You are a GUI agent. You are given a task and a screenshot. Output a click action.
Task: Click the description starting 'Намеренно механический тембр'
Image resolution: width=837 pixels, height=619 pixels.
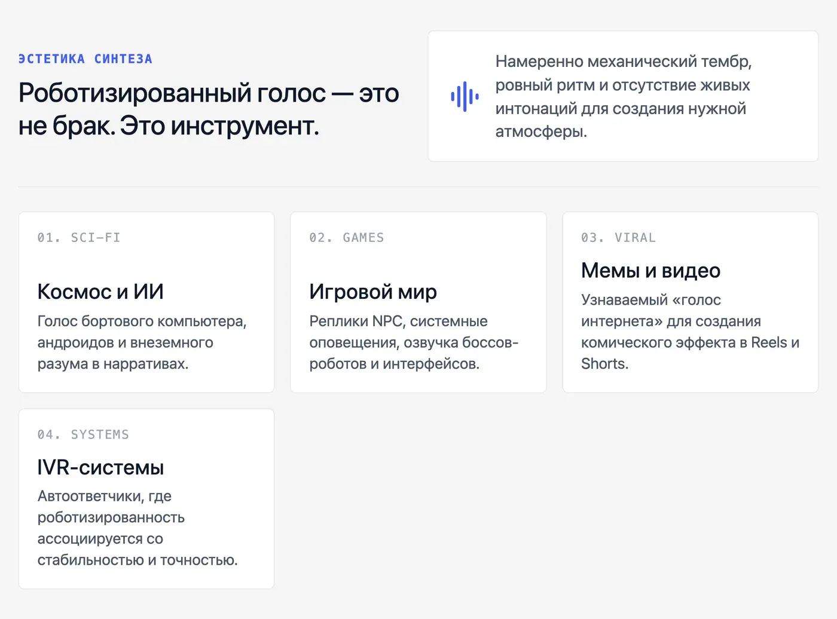[x=624, y=96]
